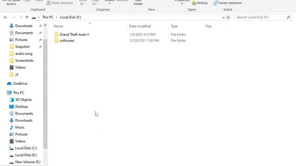Open the Properties dropdown arrow

[x=182, y=4]
